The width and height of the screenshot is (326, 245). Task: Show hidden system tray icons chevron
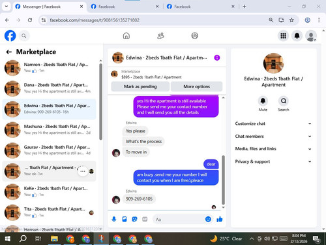click(252, 238)
